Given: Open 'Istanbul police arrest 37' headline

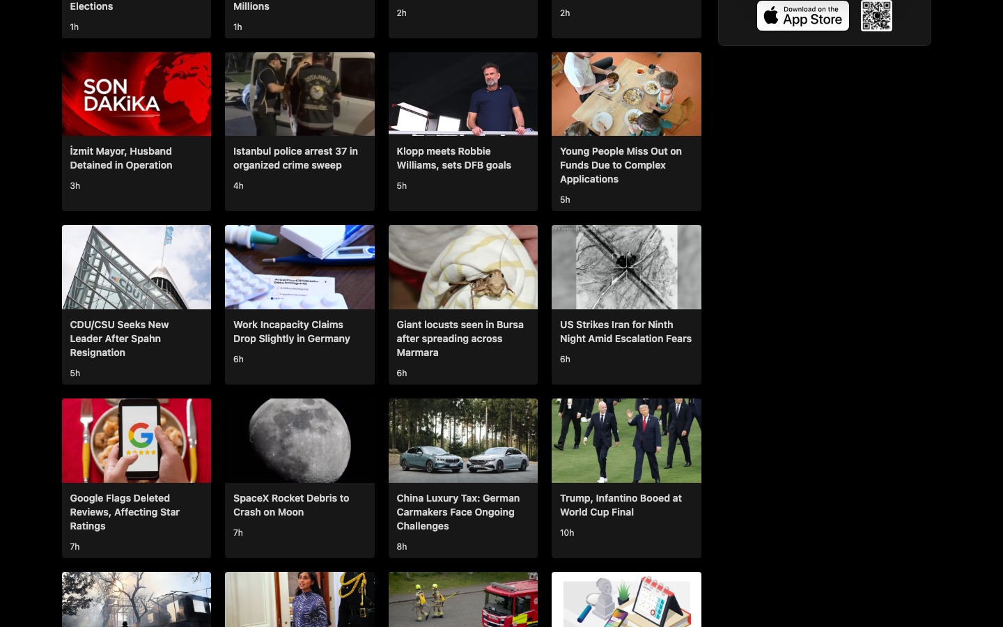Looking at the screenshot, I should (x=295, y=158).
